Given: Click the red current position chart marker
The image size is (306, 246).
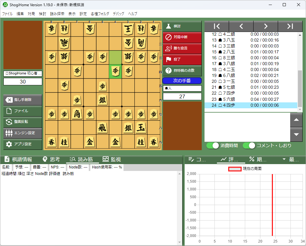Looking at the screenshot, I should (272, 205).
